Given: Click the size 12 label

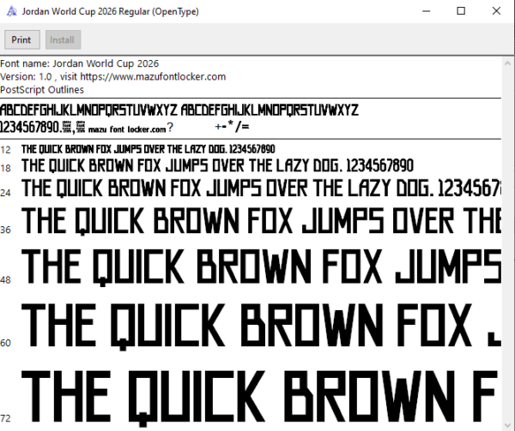Looking at the screenshot, I should [x=6, y=150].
